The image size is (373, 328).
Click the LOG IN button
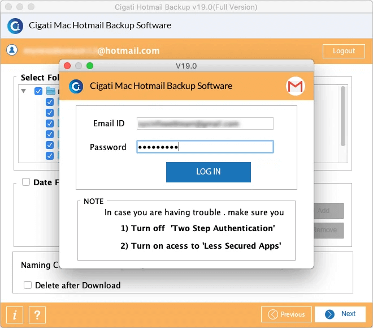(x=208, y=172)
